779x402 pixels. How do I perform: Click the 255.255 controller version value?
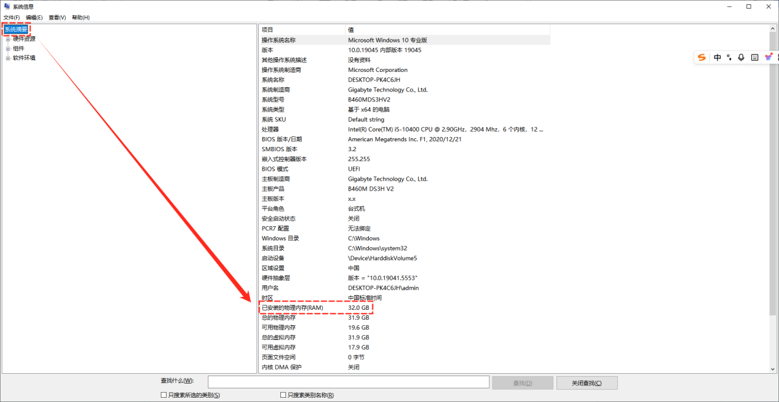(358, 159)
